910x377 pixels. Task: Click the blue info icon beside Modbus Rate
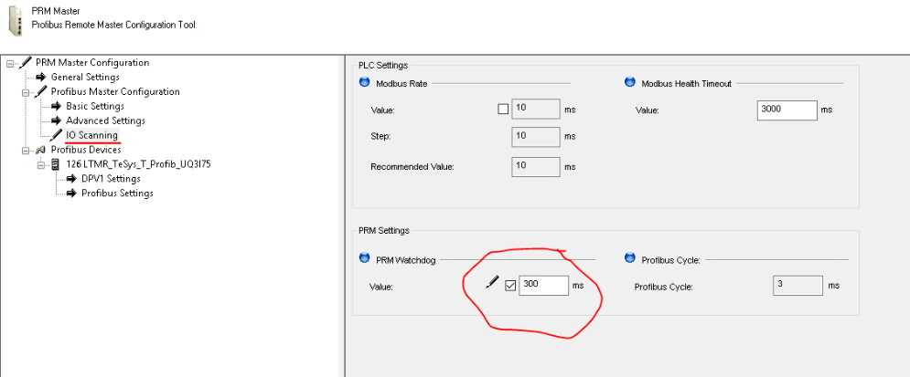[365, 82]
